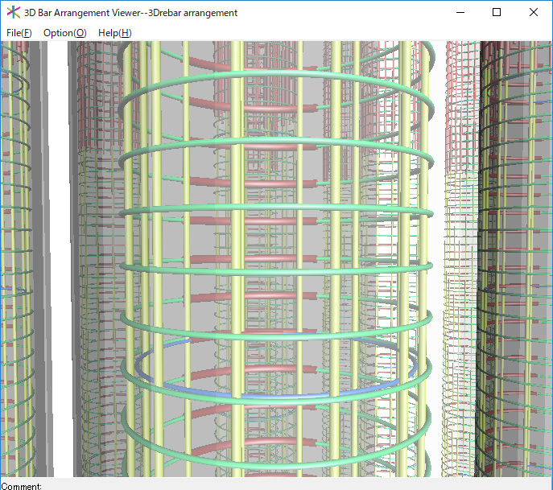The width and height of the screenshot is (553, 490).
Task: Select the center yellow vertical rebar
Action: pyautogui.click(x=276, y=241)
